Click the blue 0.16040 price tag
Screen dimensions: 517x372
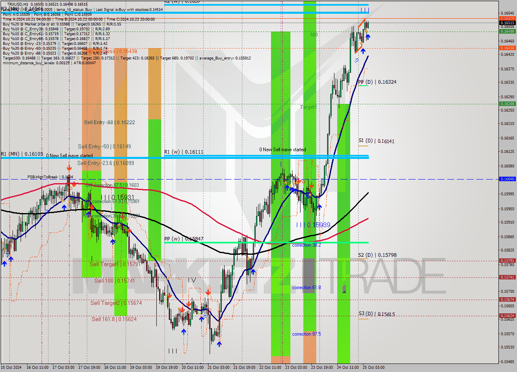pos(507,179)
